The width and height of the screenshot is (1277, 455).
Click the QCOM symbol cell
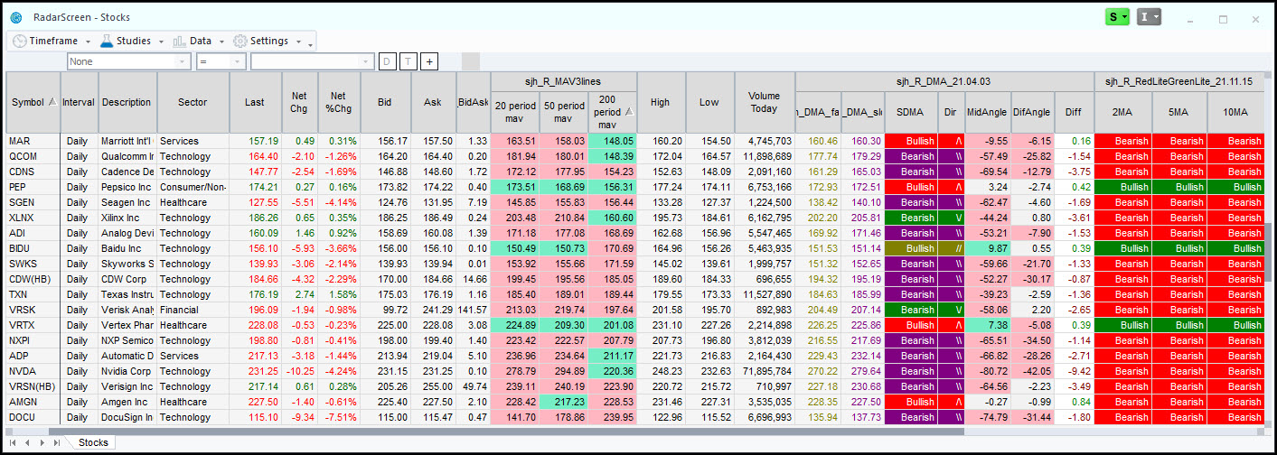pos(33,156)
